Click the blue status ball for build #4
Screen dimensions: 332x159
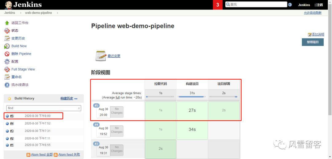tap(7, 123)
